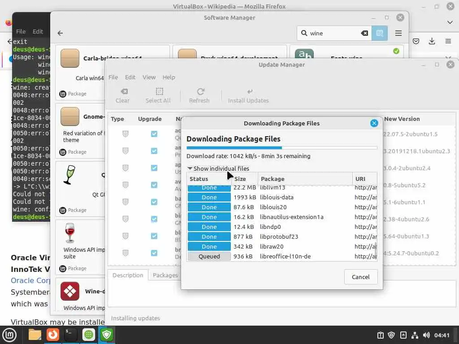Open the Wine red diamond package icon

70,291
